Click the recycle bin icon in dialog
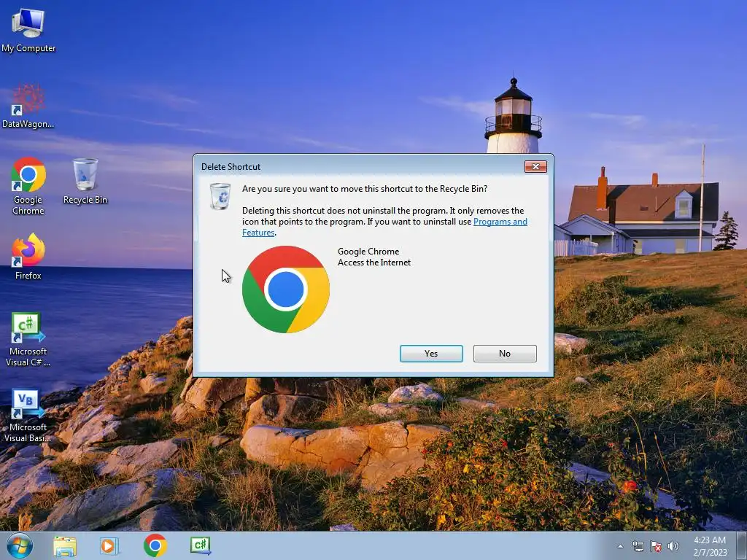The height and width of the screenshot is (560, 747). [x=220, y=196]
